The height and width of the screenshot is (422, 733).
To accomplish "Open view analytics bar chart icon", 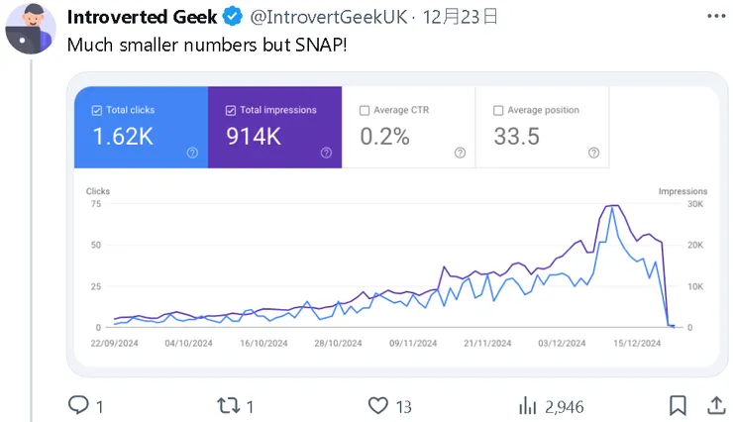I will 528,405.
